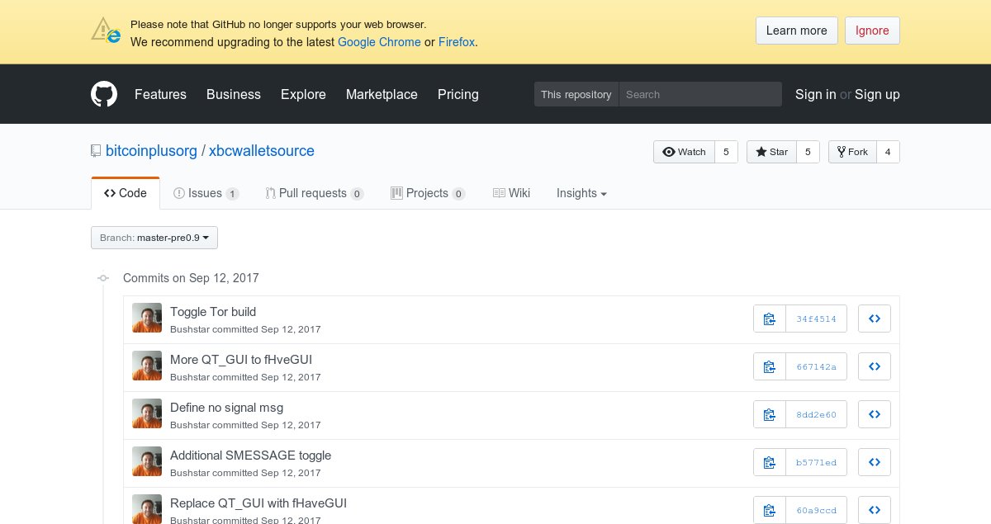Image resolution: width=991 pixels, height=524 pixels.
Task: Open Pricing in top navigation
Action: point(458,94)
